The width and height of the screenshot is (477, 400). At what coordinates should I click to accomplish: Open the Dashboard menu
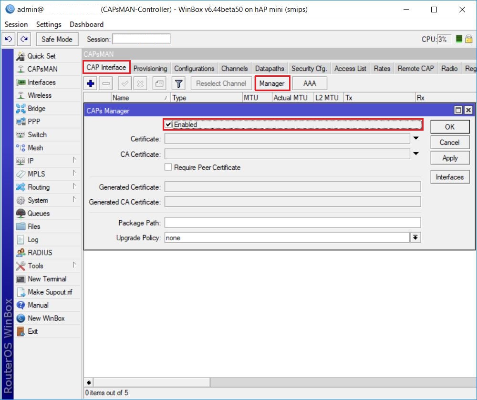coord(87,24)
